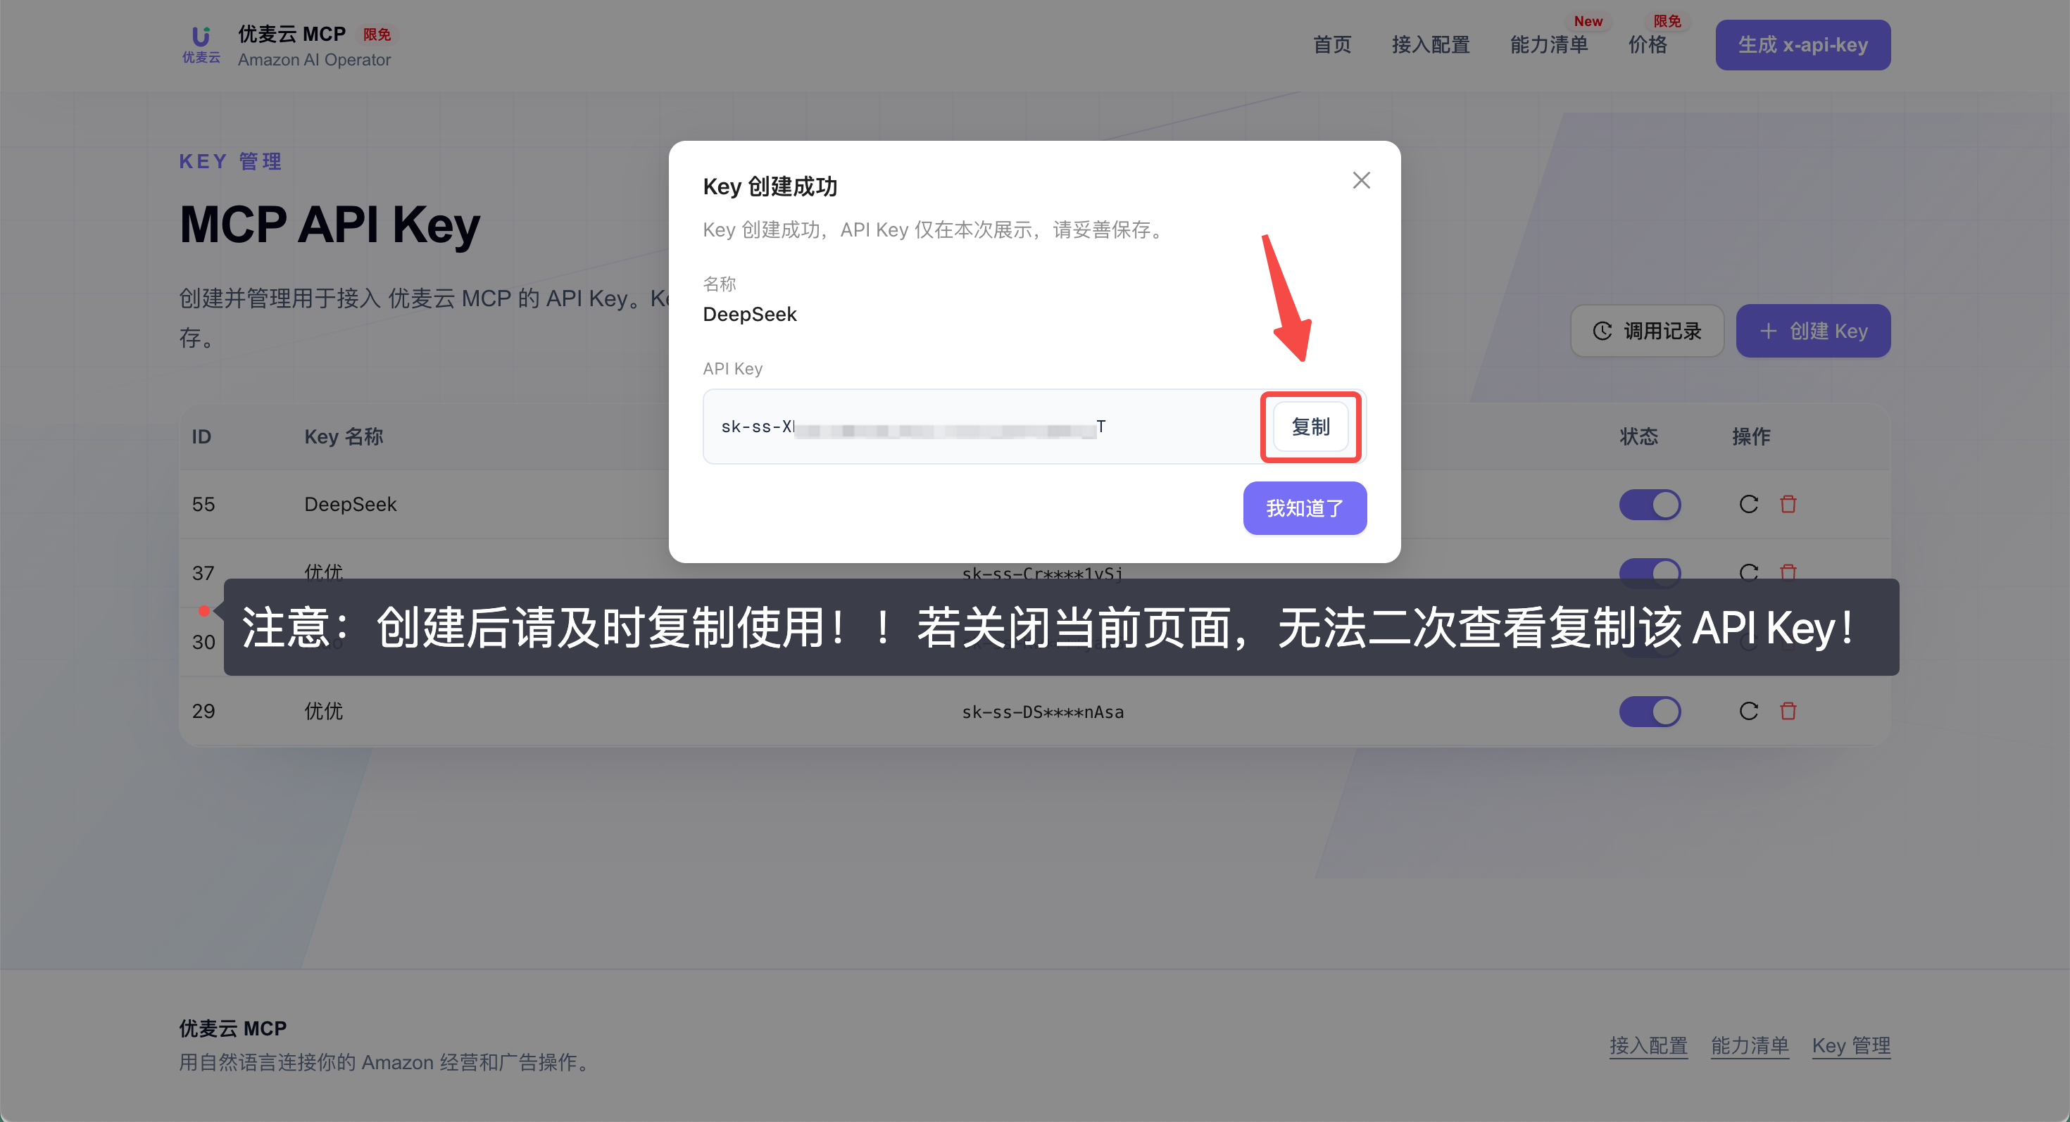The image size is (2070, 1122).
Task: Regenerate key ID 37 with refresh icon
Action: tap(1748, 572)
